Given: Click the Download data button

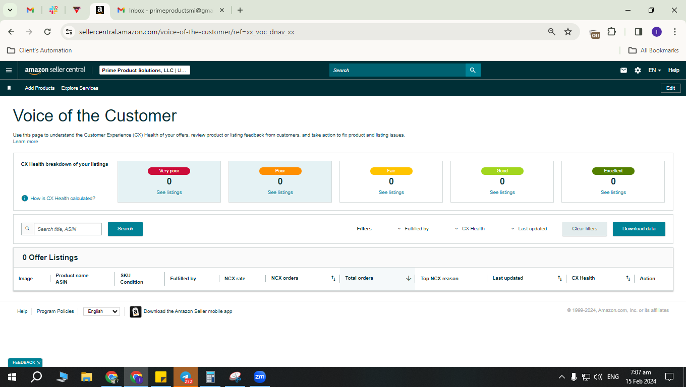Looking at the screenshot, I should (639, 229).
